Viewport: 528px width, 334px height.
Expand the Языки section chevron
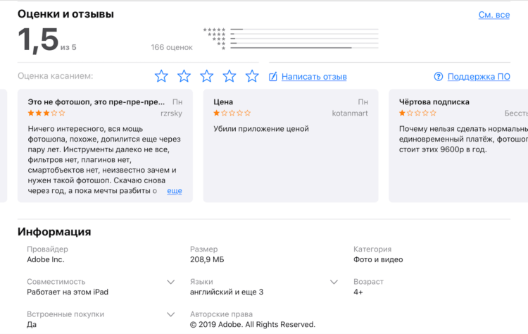(x=334, y=282)
